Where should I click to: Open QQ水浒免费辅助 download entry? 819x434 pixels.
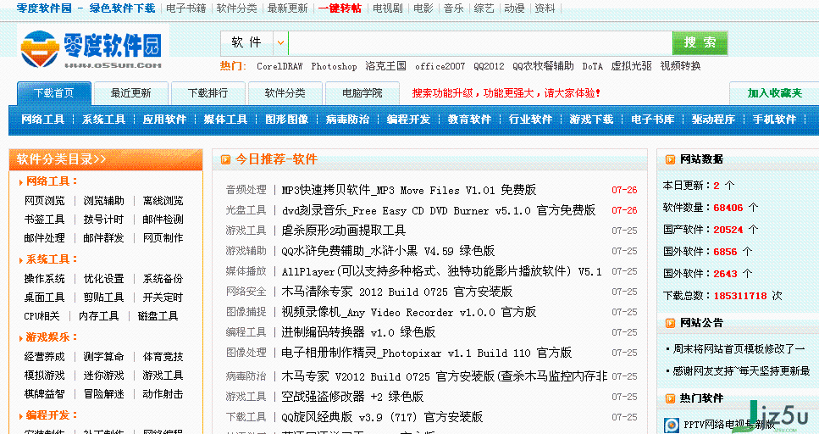click(388, 251)
